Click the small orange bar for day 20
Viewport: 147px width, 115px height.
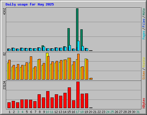point(91,79)
